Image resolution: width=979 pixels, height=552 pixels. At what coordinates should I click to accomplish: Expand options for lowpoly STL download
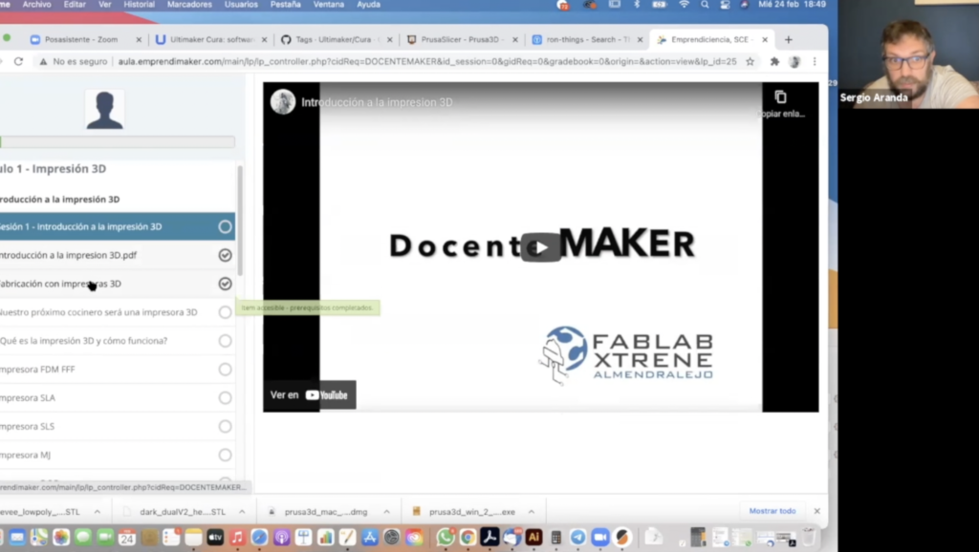(98, 512)
